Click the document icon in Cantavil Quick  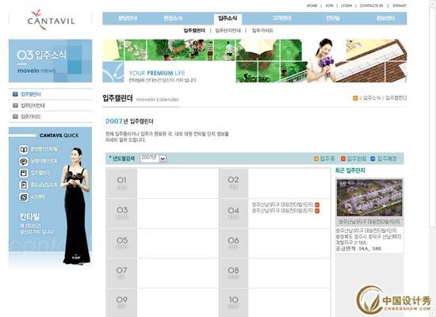(24, 185)
